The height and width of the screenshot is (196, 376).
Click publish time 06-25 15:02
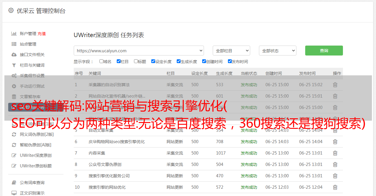(x=311, y=85)
